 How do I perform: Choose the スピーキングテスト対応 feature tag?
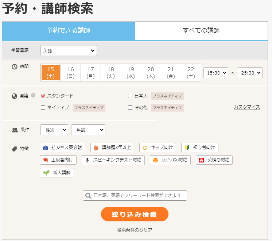[x=113, y=160]
